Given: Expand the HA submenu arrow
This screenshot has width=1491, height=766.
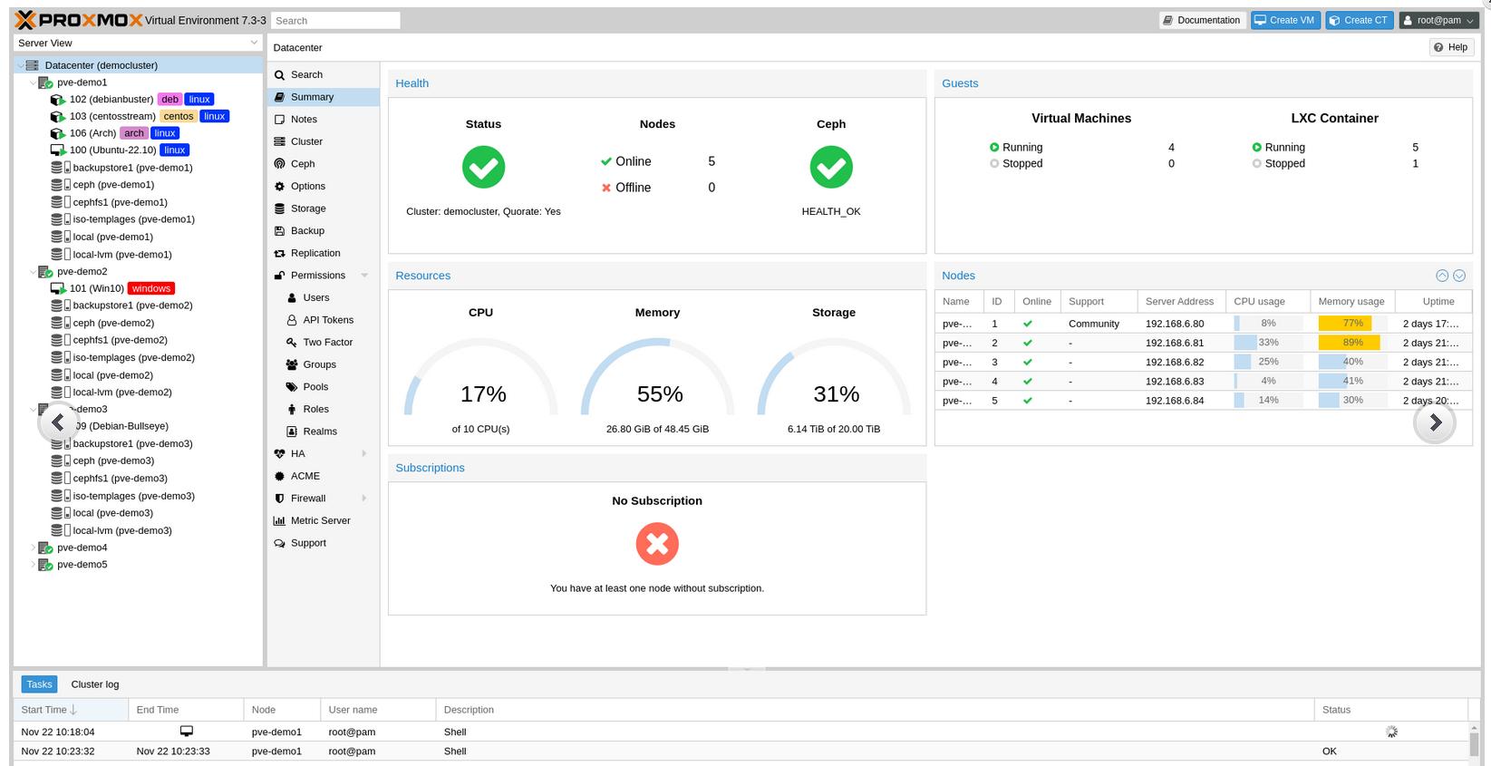Looking at the screenshot, I should [364, 453].
